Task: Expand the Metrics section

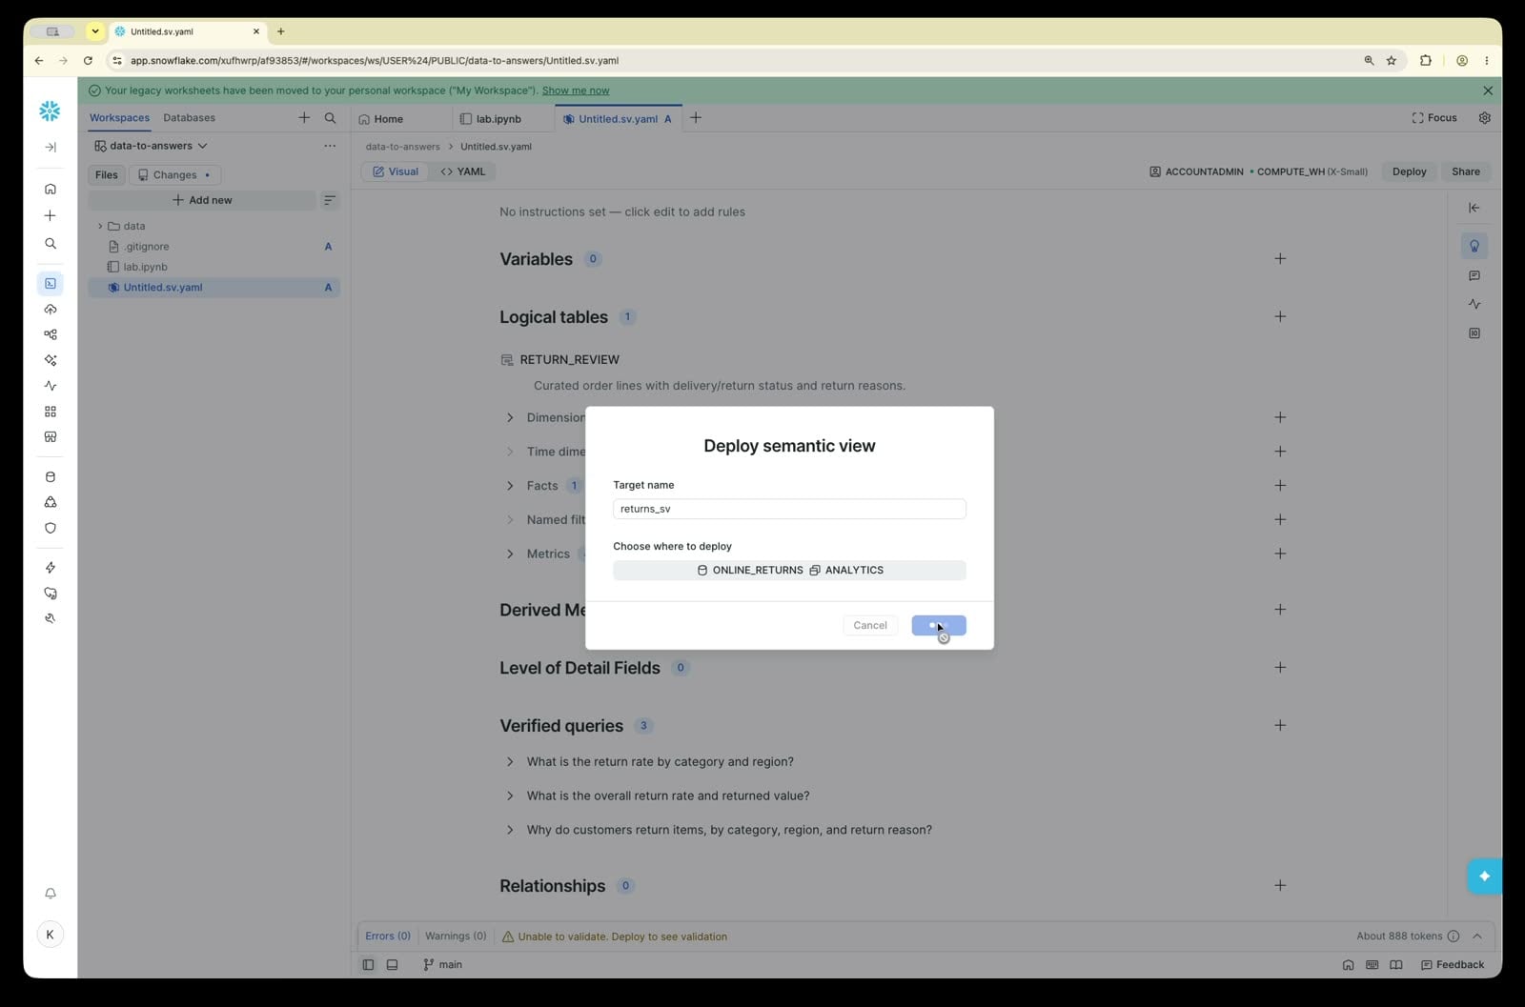Action: tap(510, 554)
